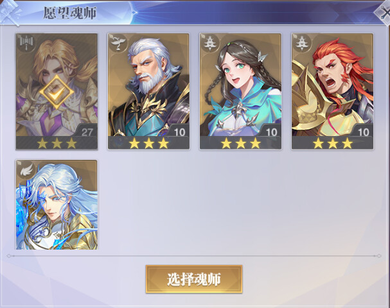Click level 27 badge on blonde hero

pyautogui.click(x=87, y=132)
